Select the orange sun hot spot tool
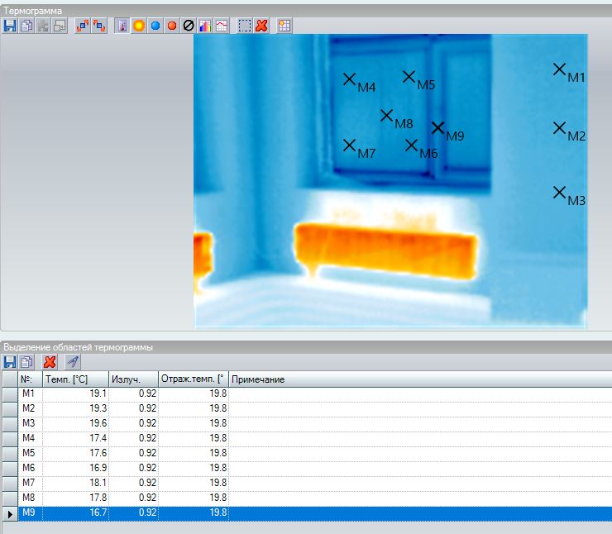The image size is (612, 534). (139, 26)
